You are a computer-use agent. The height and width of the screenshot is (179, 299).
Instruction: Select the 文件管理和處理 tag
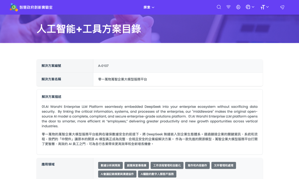(224, 165)
